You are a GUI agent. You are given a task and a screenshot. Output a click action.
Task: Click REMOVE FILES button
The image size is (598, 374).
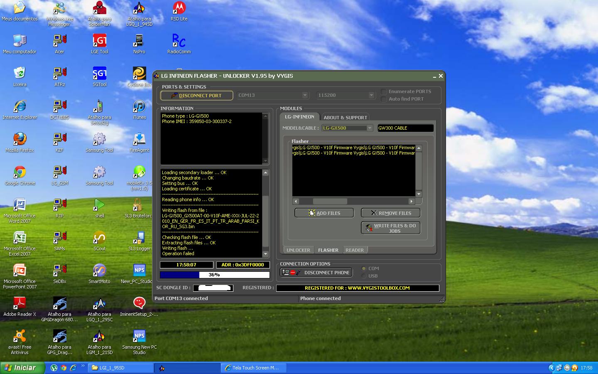point(391,213)
